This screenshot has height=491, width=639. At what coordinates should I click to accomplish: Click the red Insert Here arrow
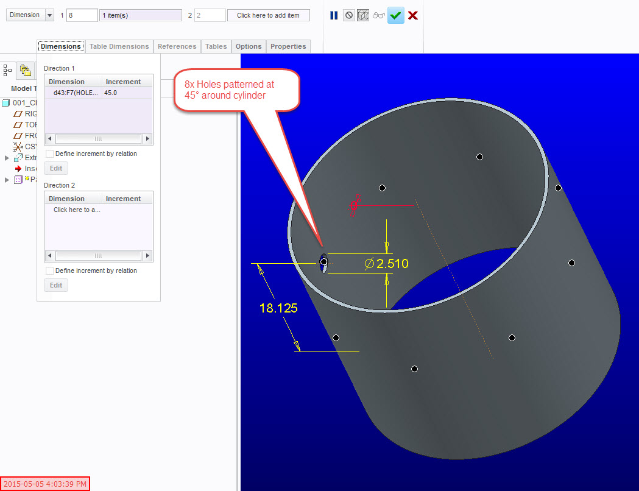[18, 168]
